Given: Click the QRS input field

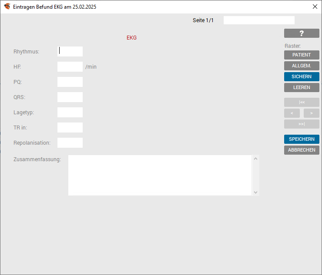Looking at the screenshot, I should tap(70, 97).
